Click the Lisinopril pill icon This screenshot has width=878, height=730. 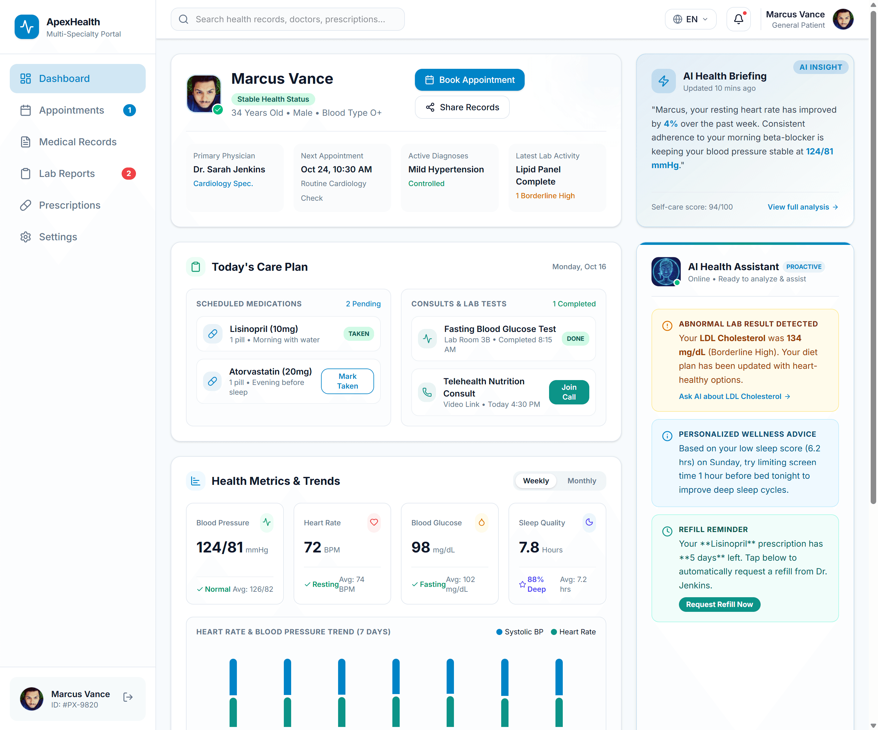212,334
